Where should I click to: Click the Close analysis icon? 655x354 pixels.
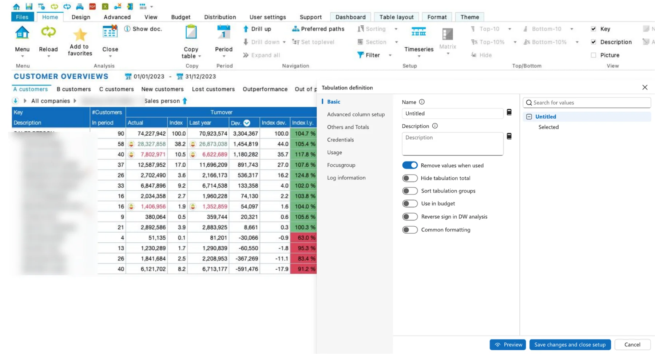click(x=110, y=32)
